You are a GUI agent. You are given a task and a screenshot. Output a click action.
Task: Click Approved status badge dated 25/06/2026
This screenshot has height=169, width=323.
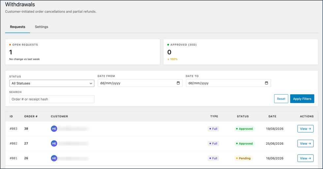244,144
